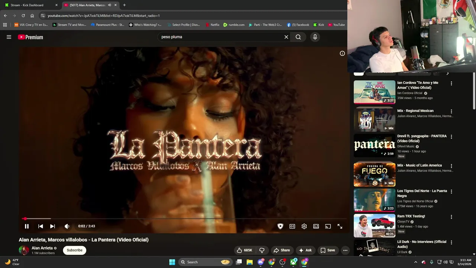Mute the YouTube tab via speaker icon
Viewport: 476px width, 268px height.
[x=109, y=5]
